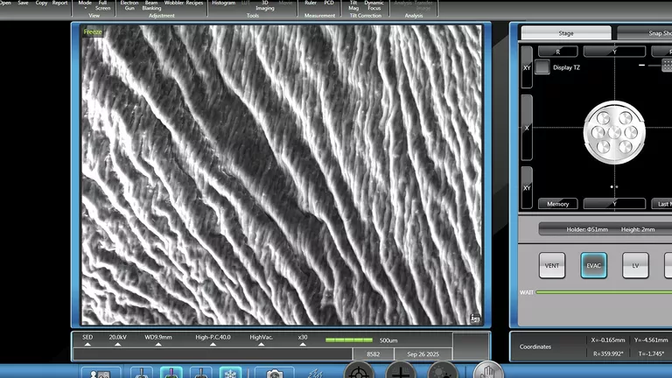Screen dimensions: 672x378
Task: Click the Memory button in stage panel
Action: tap(557, 204)
